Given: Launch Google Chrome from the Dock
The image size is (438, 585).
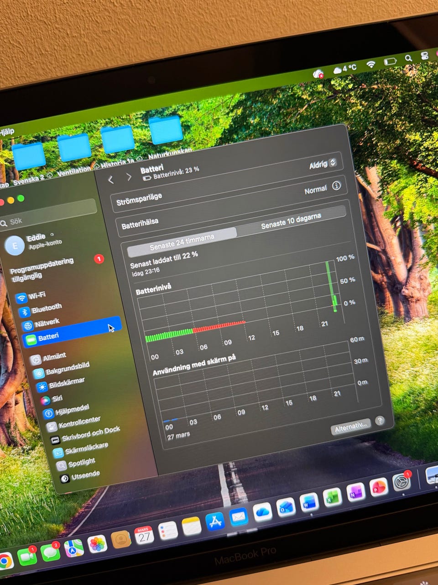Looking at the screenshot, I should (x=5, y=561).
